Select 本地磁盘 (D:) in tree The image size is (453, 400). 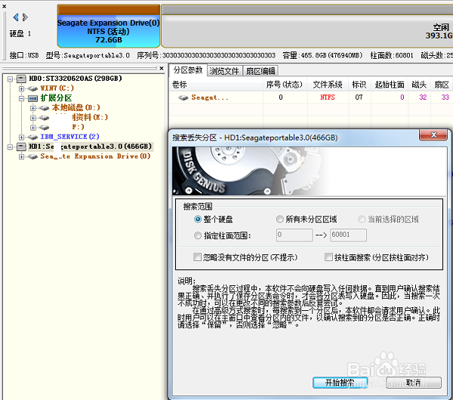click(75, 108)
